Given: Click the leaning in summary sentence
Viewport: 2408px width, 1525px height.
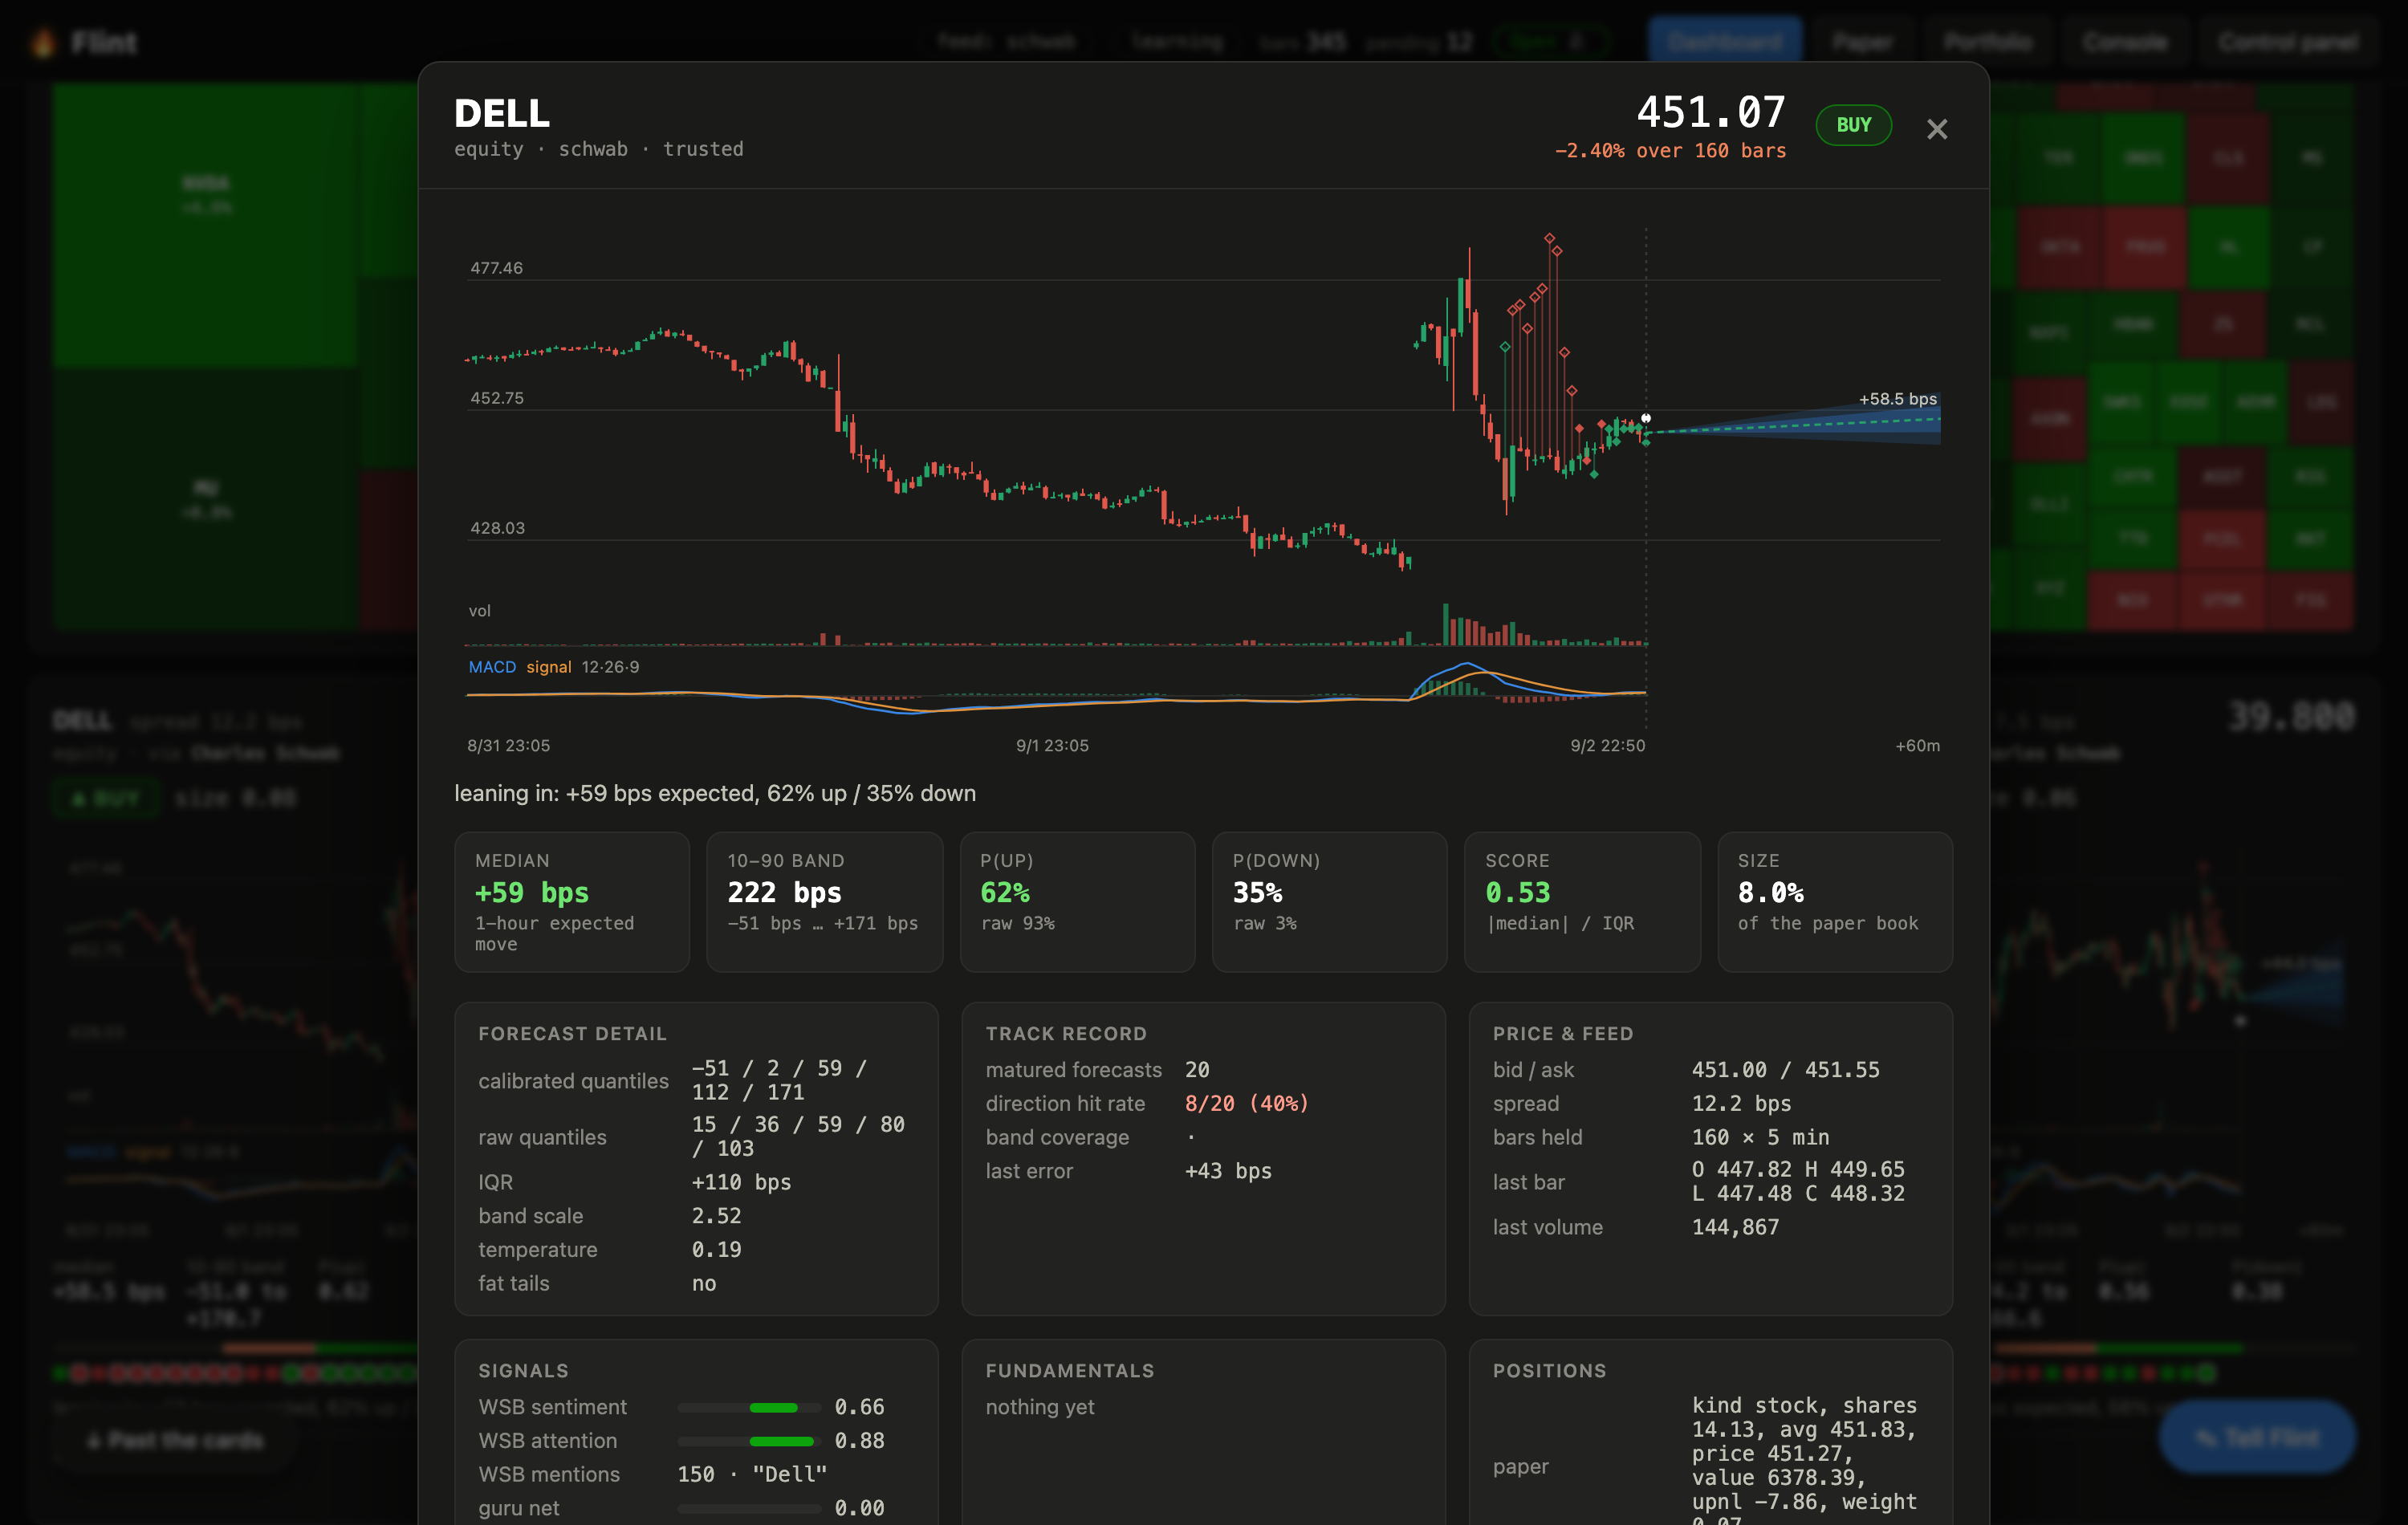Looking at the screenshot, I should [x=715, y=793].
